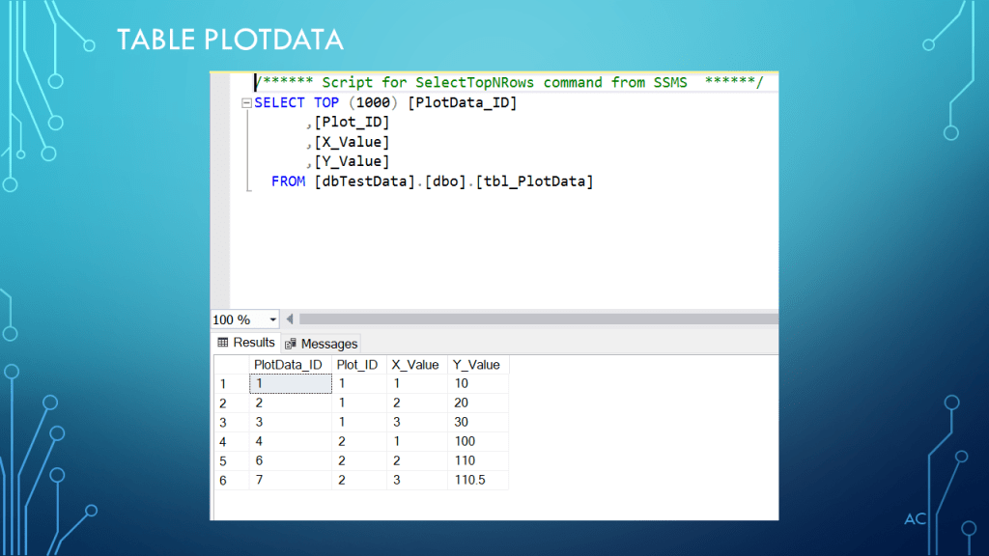Click the TOP keyword in the query

pos(326,103)
